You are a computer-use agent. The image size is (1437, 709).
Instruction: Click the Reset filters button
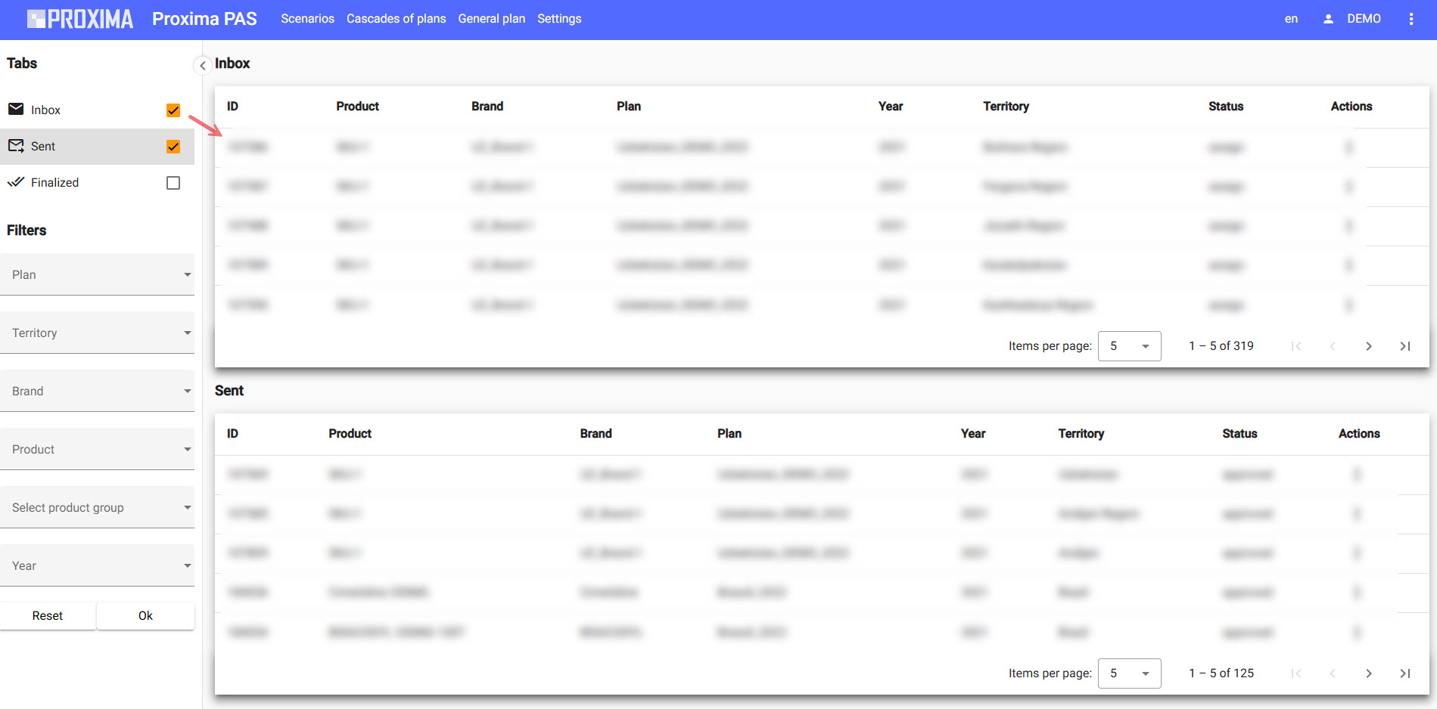pos(48,616)
